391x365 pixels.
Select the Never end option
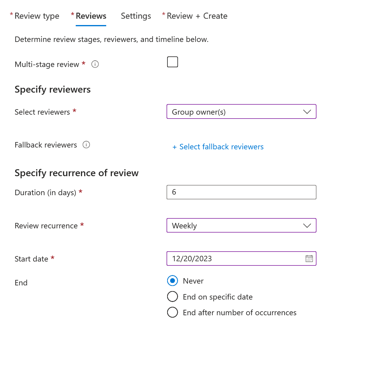click(x=173, y=281)
